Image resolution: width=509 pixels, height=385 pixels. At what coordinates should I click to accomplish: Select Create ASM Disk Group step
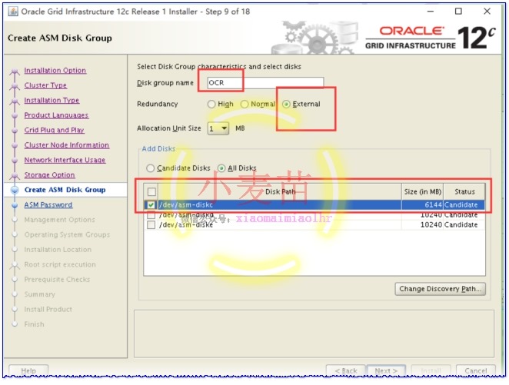[x=65, y=190]
